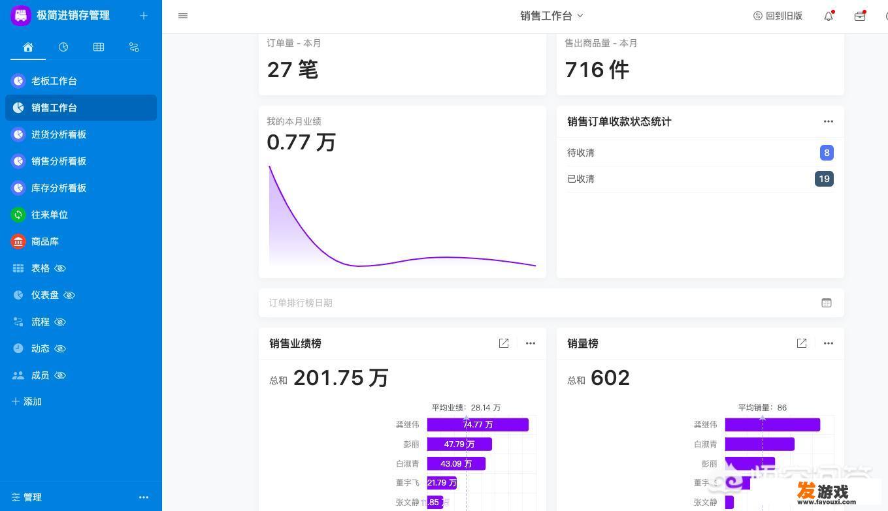Viewport: 888px width, 511px height.
Task: Toggle visibility eye next to 流程
Action: pos(60,322)
